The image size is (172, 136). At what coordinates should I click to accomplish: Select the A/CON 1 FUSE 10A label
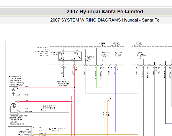point(106,55)
